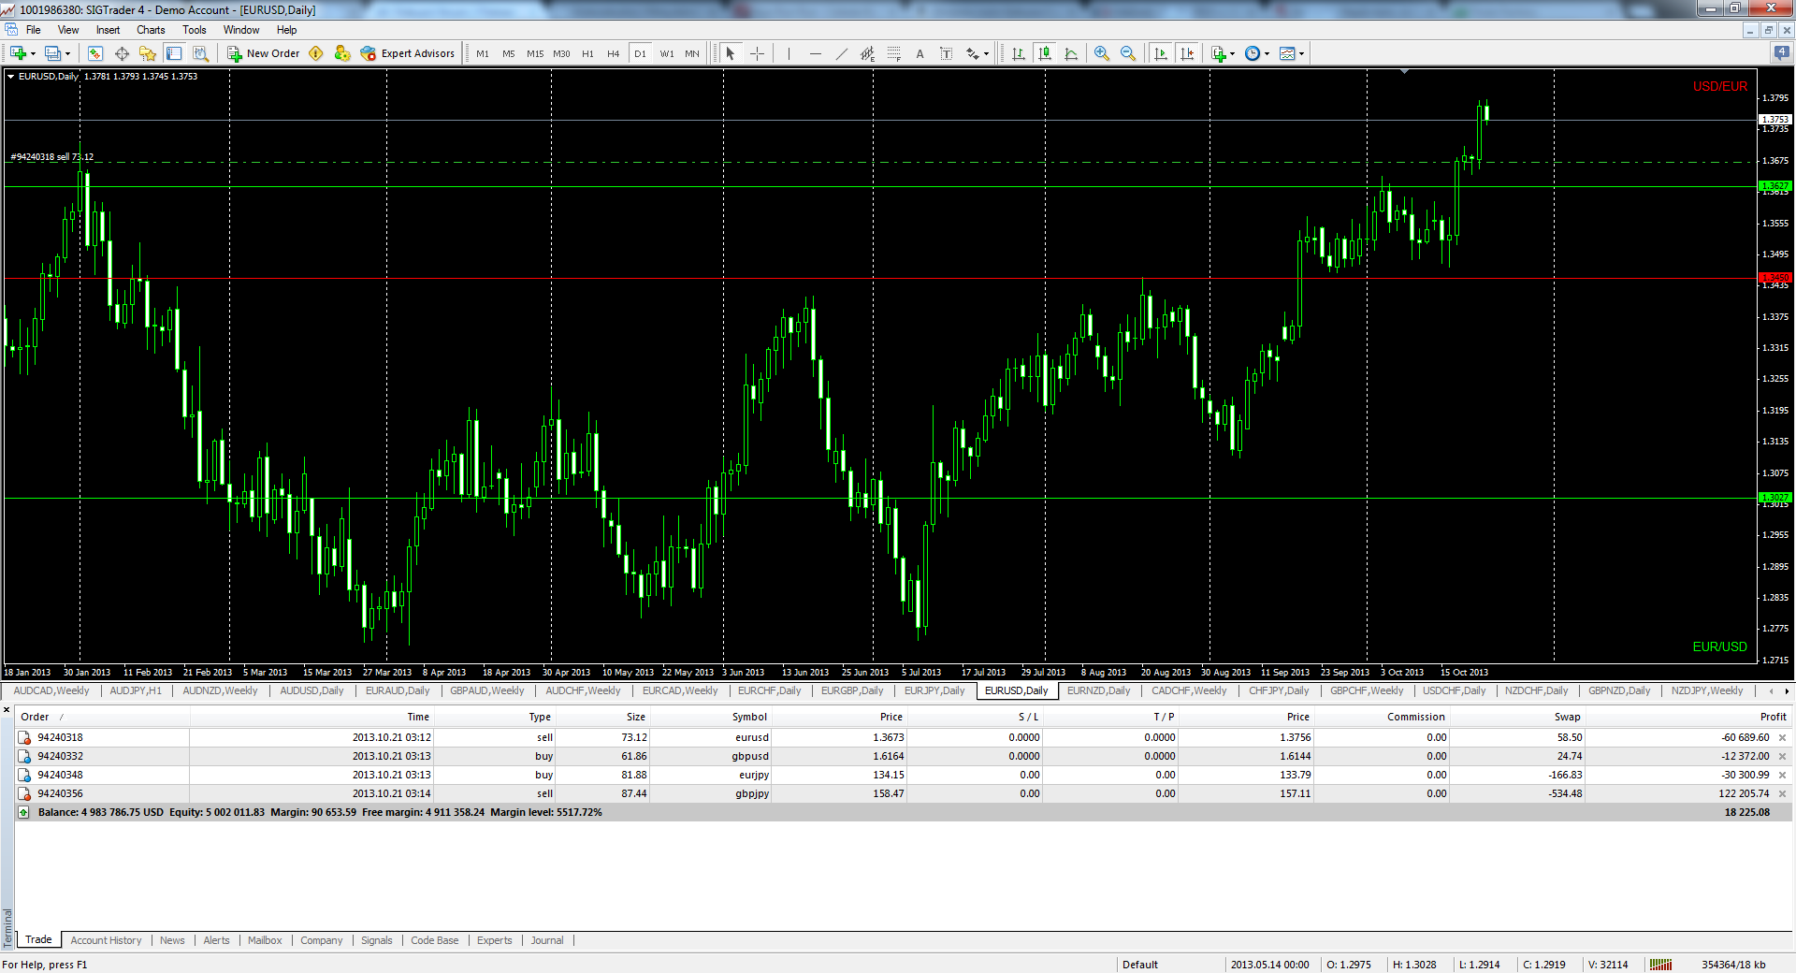This screenshot has width=1796, height=973.
Task: Click the connection status bars in status bar
Action: coord(1660,965)
